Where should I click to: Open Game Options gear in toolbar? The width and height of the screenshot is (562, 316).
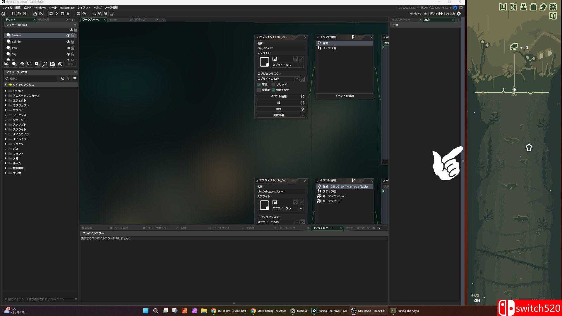(x=78, y=13)
